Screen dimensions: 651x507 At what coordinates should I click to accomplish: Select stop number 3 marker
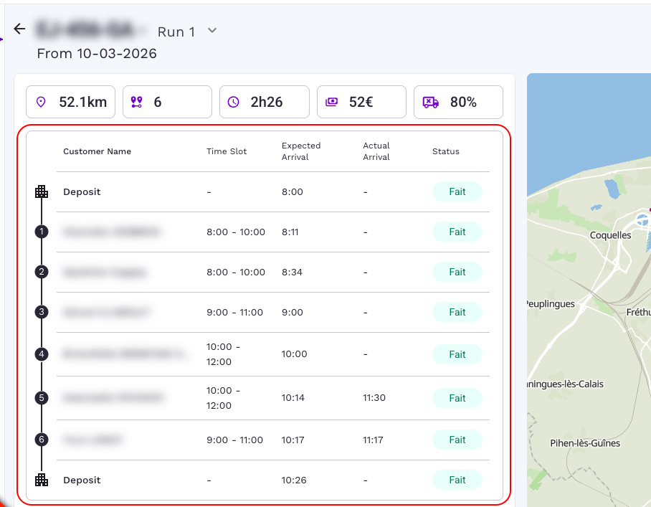[x=42, y=312]
